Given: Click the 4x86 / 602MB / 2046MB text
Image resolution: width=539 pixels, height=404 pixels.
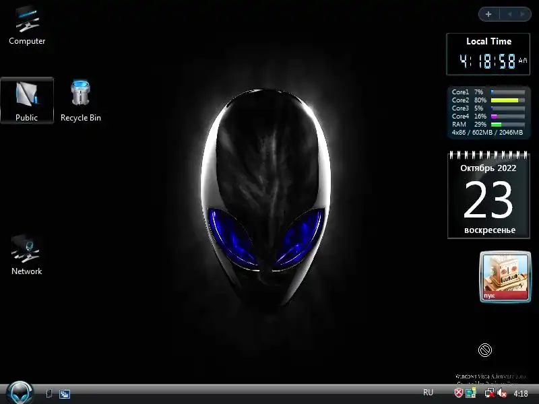Looking at the screenshot, I should [x=487, y=132].
